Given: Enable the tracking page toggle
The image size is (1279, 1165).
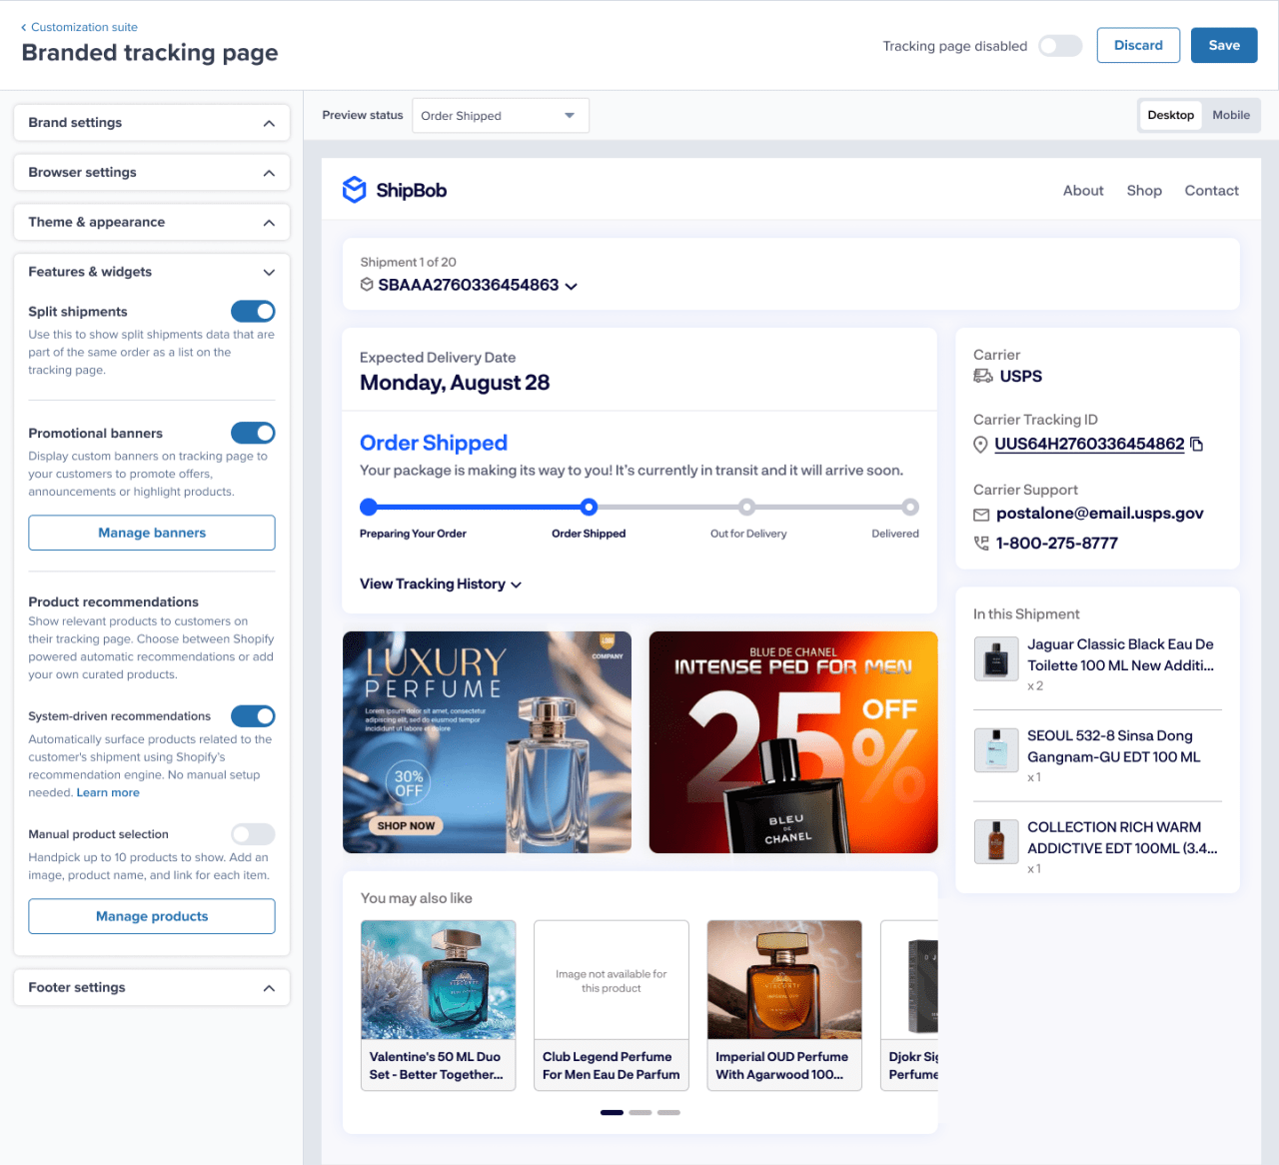Looking at the screenshot, I should 1060,46.
